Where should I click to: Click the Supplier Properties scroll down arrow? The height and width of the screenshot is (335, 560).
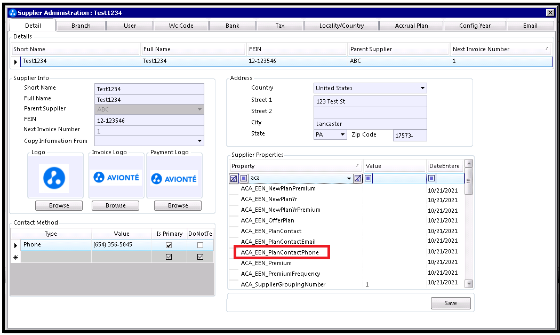click(469, 284)
